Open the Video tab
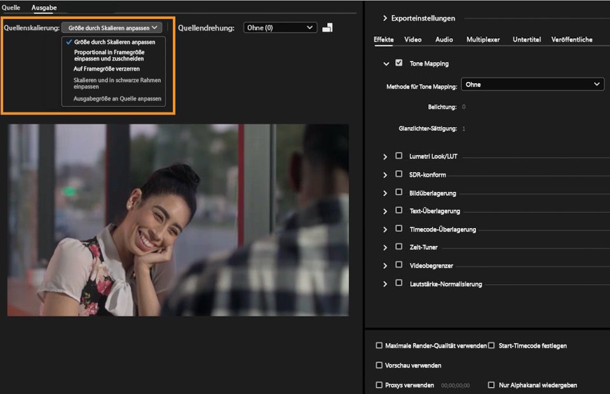The width and height of the screenshot is (610, 394). tap(413, 39)
